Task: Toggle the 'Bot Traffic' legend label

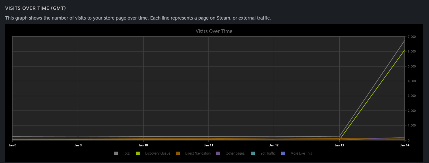Action: pos(268,153)
